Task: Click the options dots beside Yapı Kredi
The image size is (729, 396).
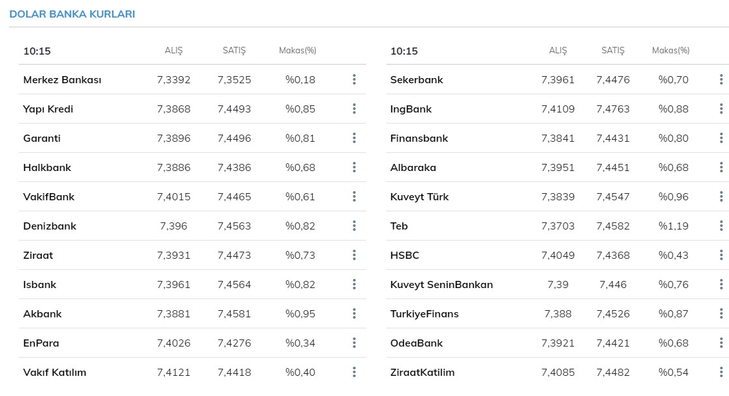Action: (354, 109)
